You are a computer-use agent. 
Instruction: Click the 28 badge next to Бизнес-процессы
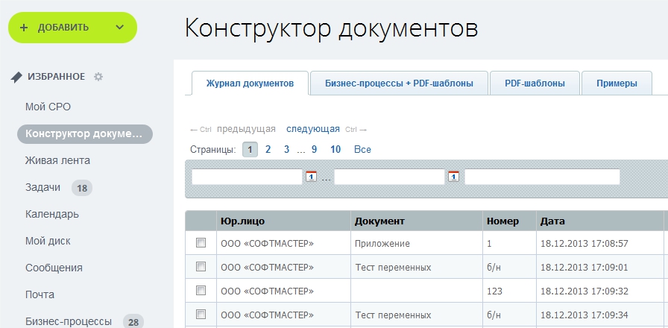coord(133,322)
